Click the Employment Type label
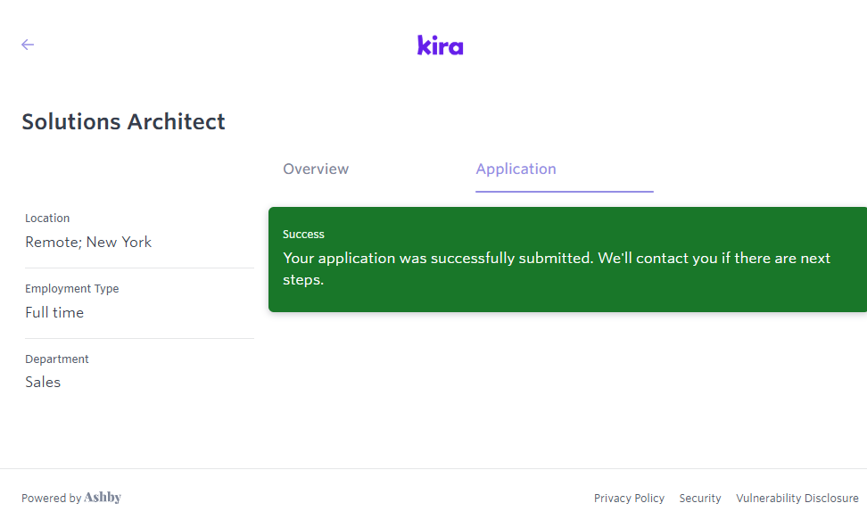Viewport: 867px width, 528px height. pos(71,289)
